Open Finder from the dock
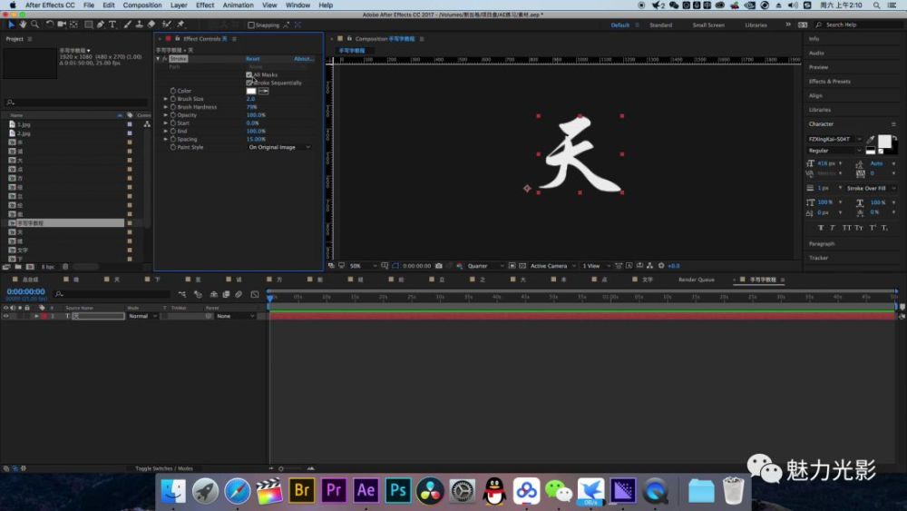 (x=173, y=491)
